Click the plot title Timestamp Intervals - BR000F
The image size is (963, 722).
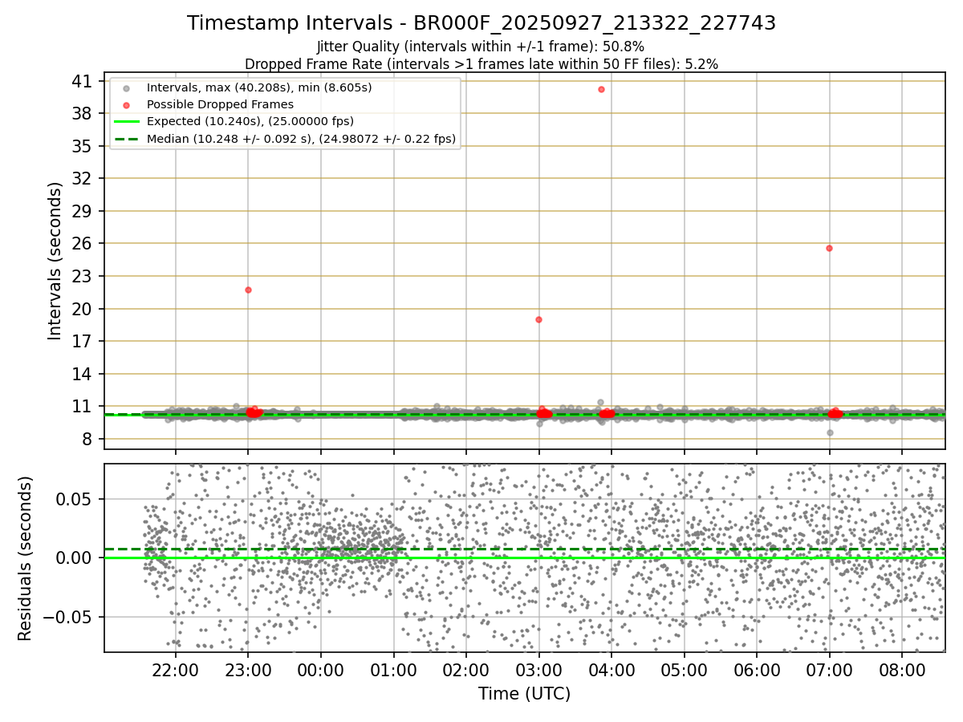point(481,23)
